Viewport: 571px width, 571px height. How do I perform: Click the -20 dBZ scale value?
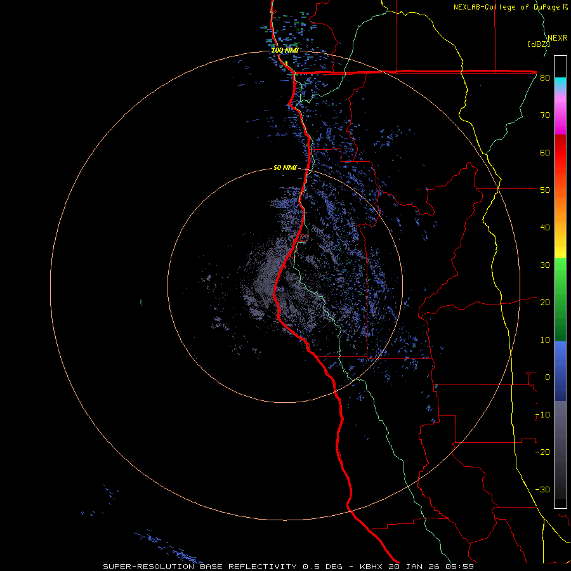tap(542, 452)
